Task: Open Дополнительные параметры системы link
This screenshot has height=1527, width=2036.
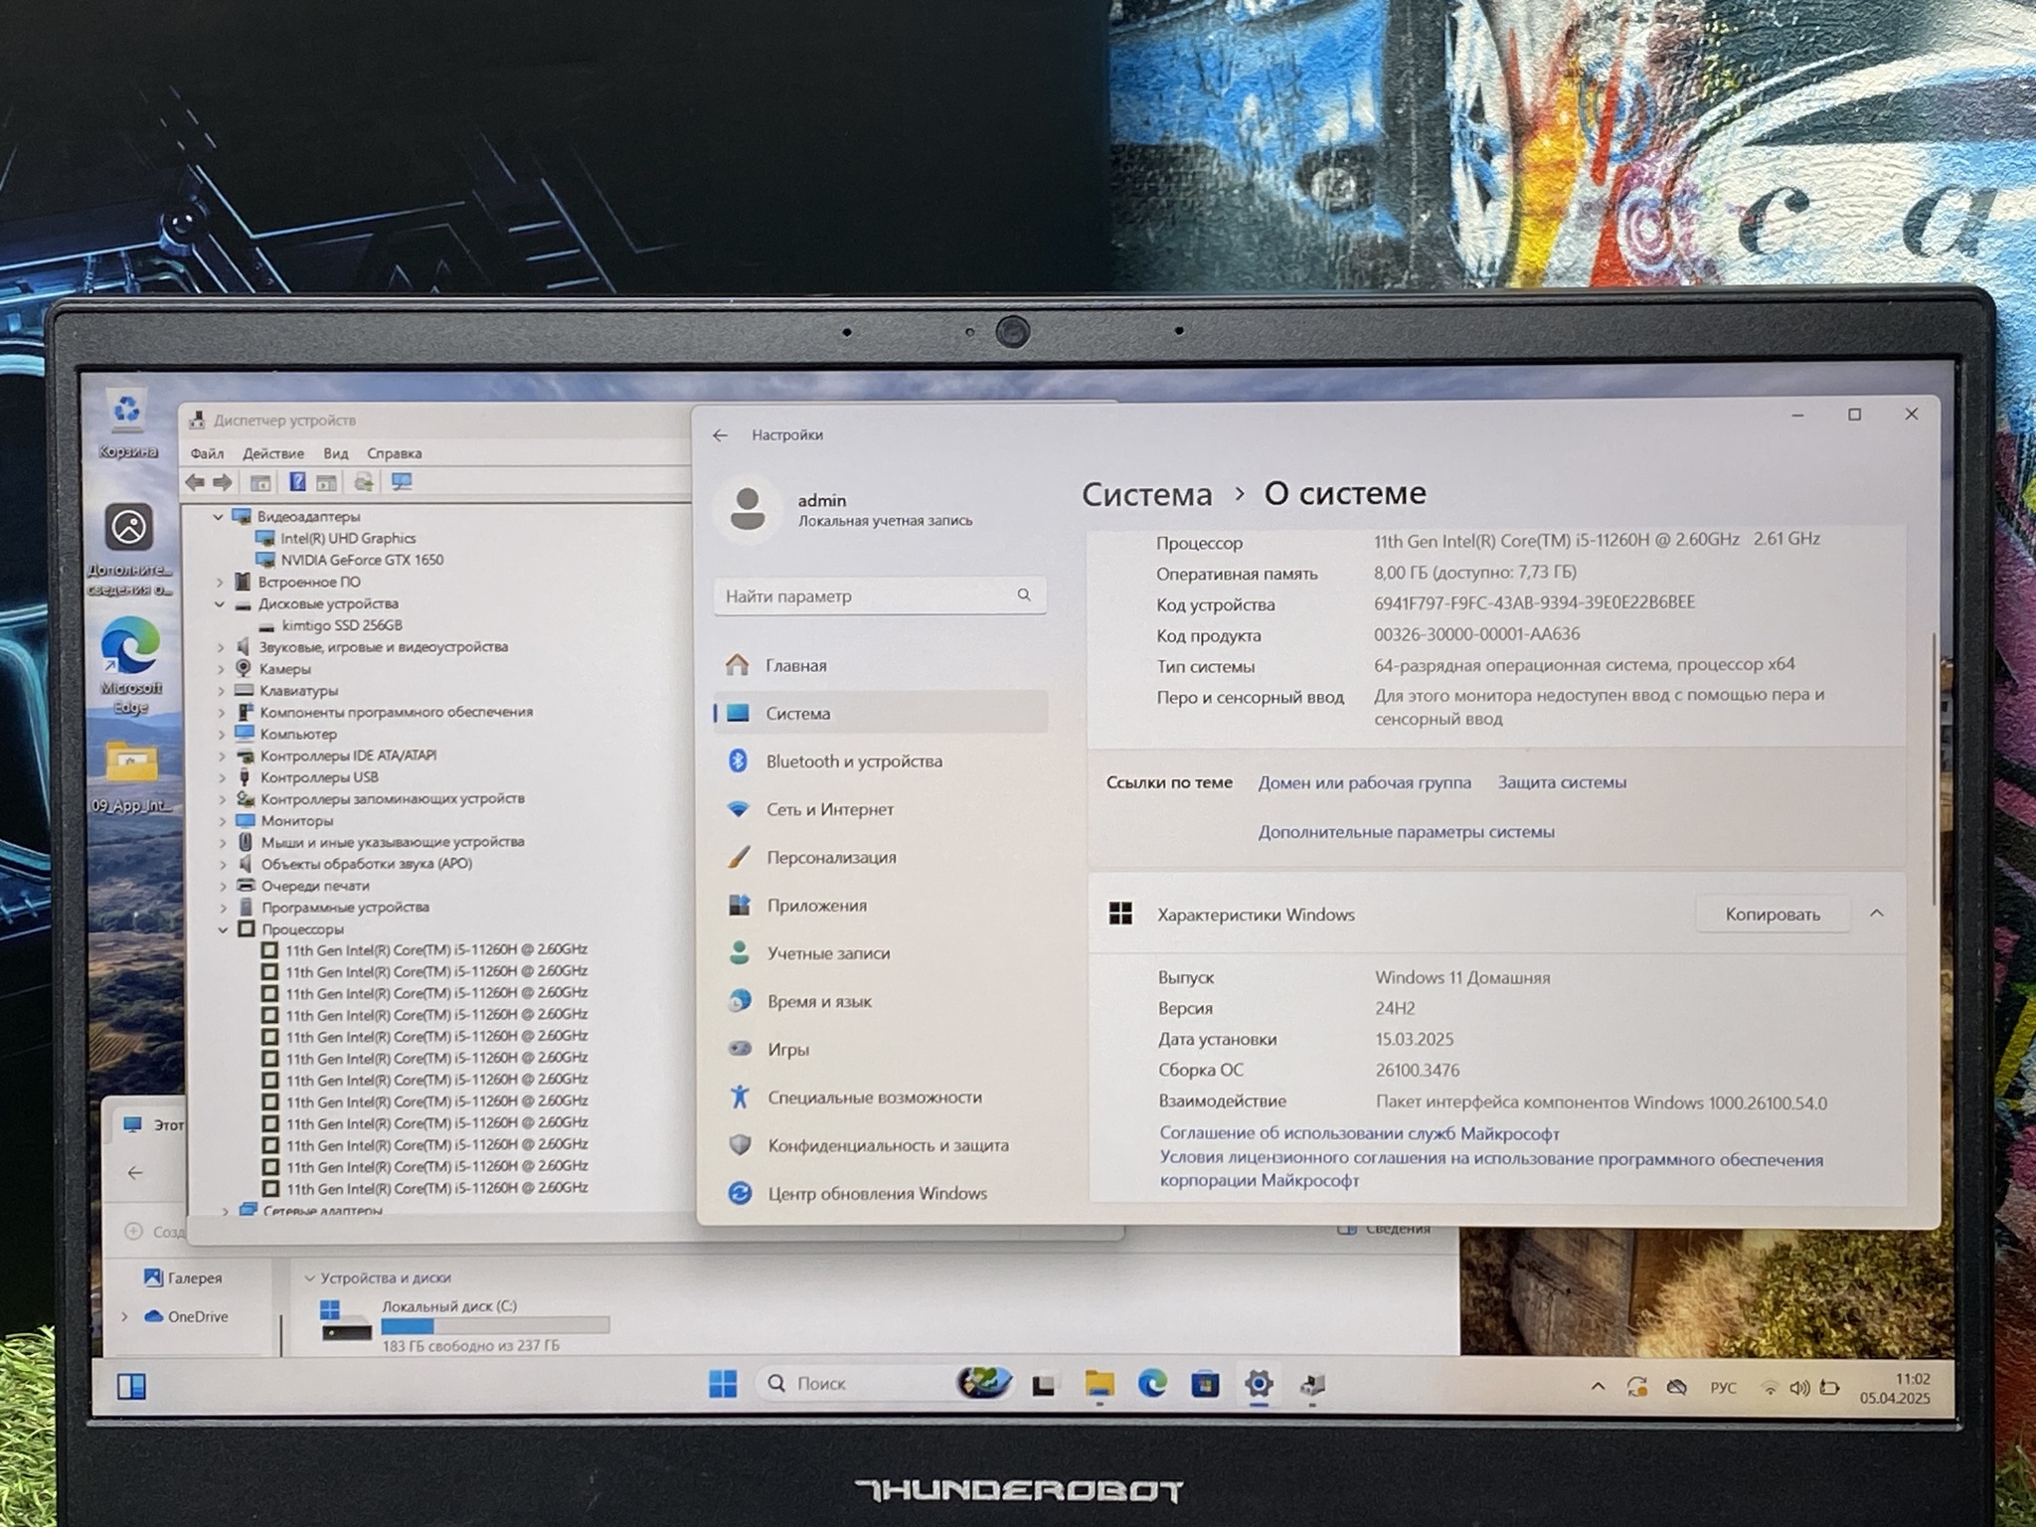Action: [1406, 832]
